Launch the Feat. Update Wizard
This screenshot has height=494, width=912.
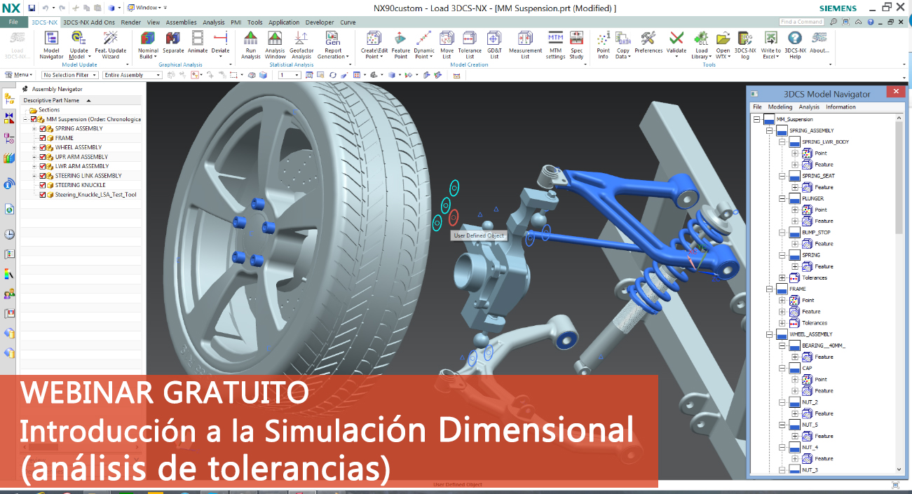click(x=110, y=44)
